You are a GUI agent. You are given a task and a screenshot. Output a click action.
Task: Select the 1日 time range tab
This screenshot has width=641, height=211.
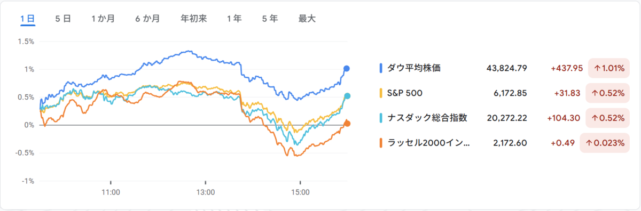(x=28, y=19)
